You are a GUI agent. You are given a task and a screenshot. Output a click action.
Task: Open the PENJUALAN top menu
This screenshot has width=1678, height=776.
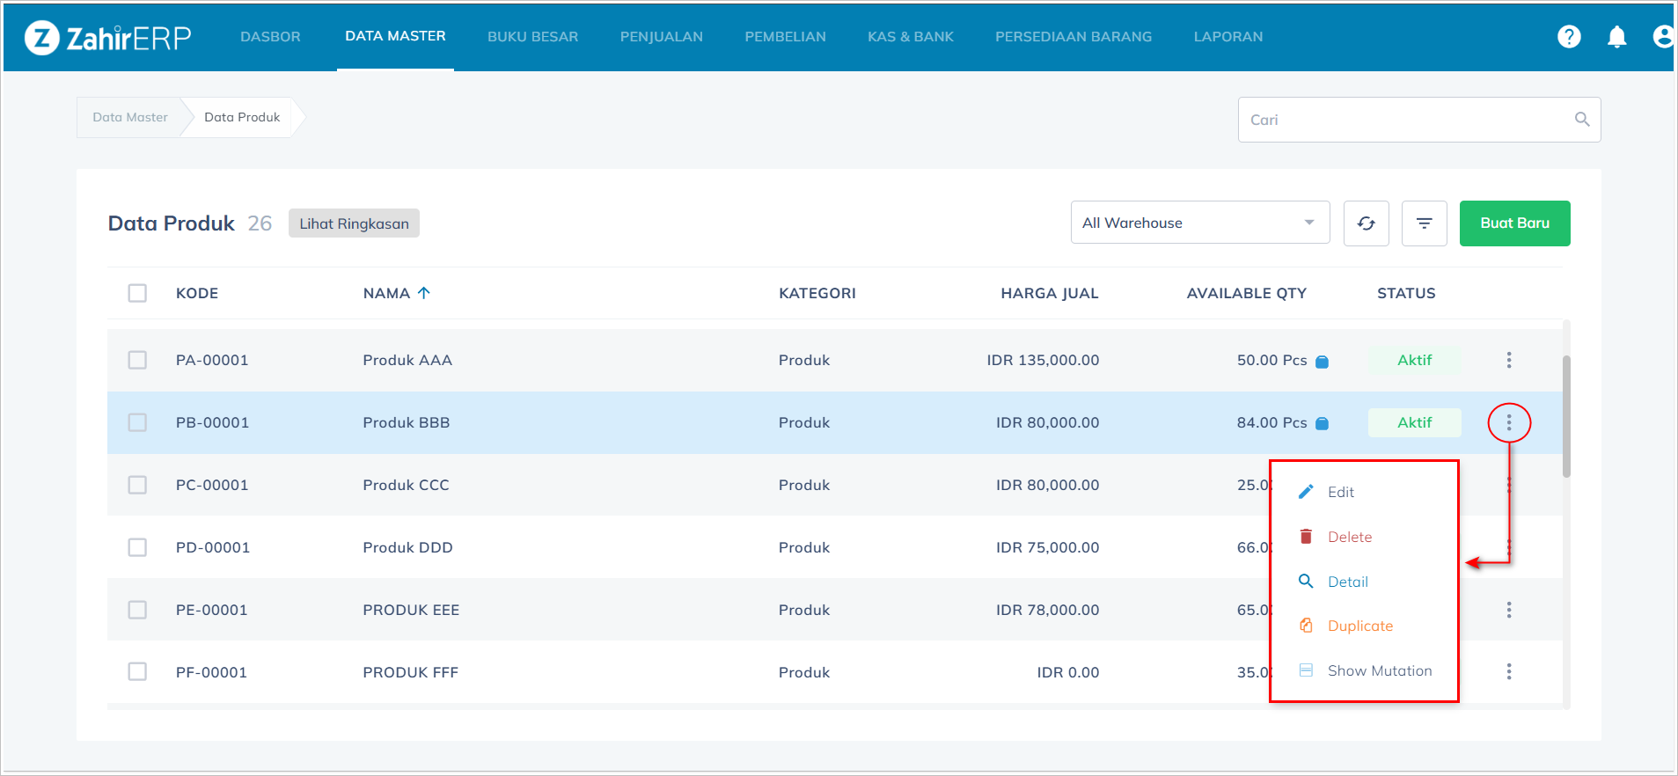pyautogui.click(x=661, y=37)
